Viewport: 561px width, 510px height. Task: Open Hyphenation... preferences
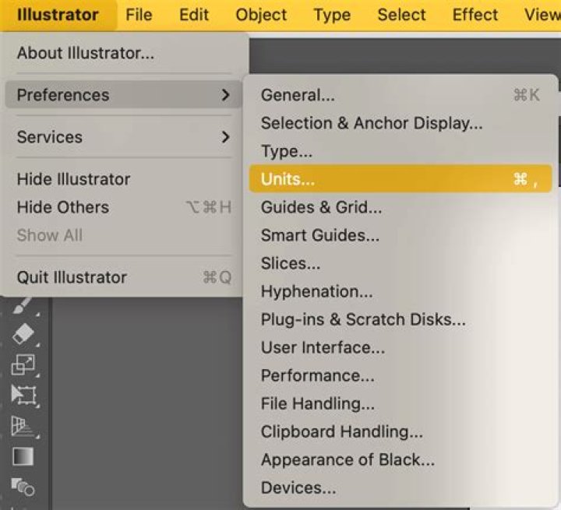(400, 291)
